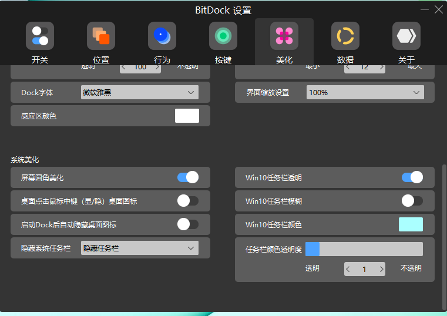447x316 pixels.
Task: Click the 开关 tab label text
Action: [x=40, y=60]
